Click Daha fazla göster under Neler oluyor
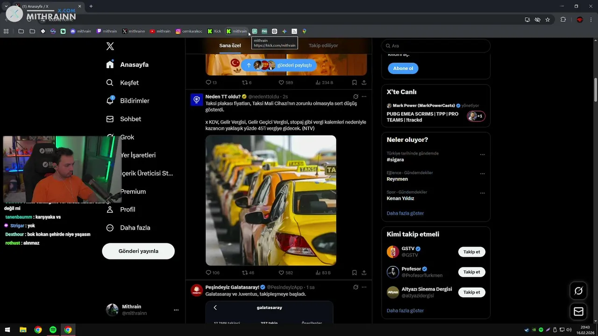Image resolution: width=598 pixels, height=336 pixels. [x=405, y=213]
